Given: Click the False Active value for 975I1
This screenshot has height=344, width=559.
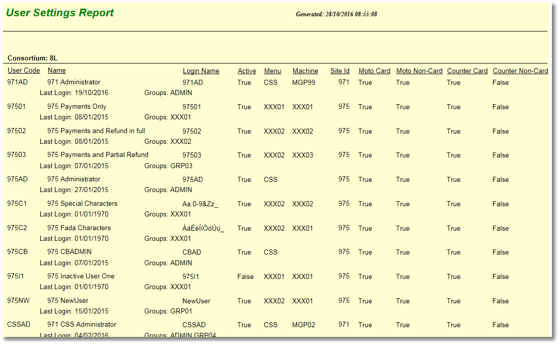Looking at the screenshot, I should pyautogui.click(x=245, y=277).
